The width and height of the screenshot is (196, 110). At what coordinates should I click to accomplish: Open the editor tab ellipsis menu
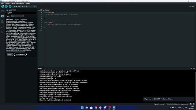pos(194,10)
